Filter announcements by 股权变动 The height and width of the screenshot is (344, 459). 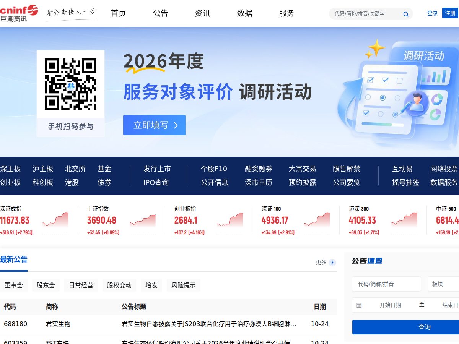tap(119, 285)
